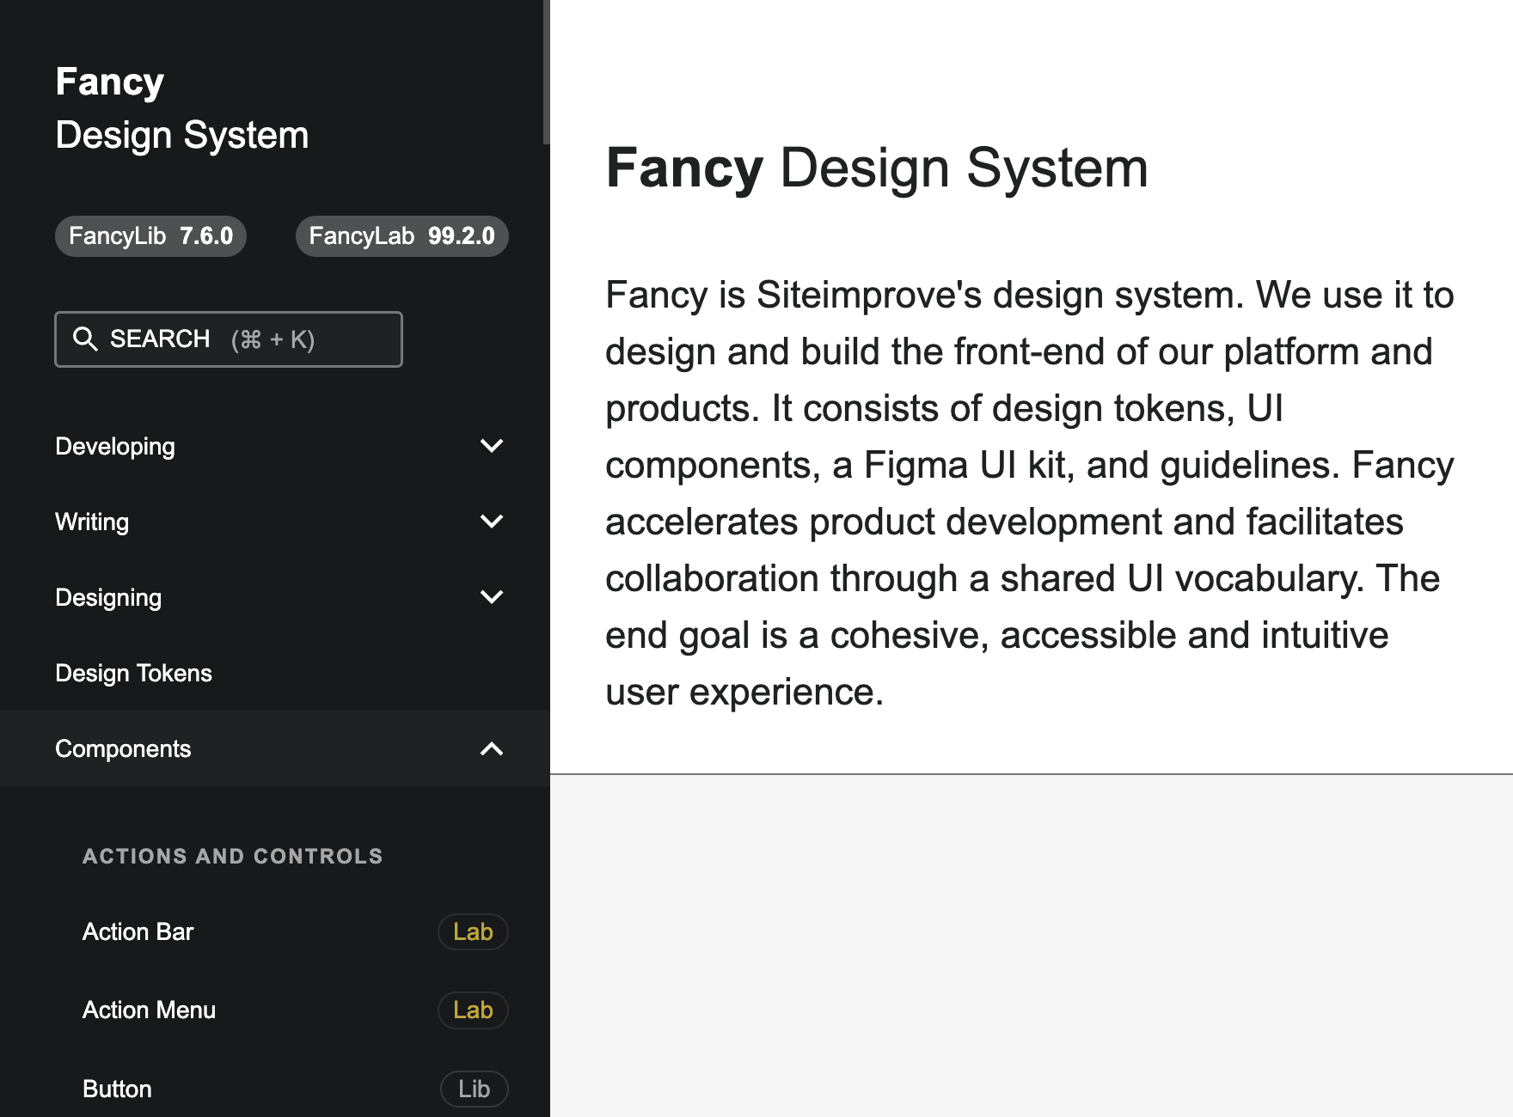Open the Button component page
This screenshot has height=1117, width=1513.
click(x=117, y=1089)
